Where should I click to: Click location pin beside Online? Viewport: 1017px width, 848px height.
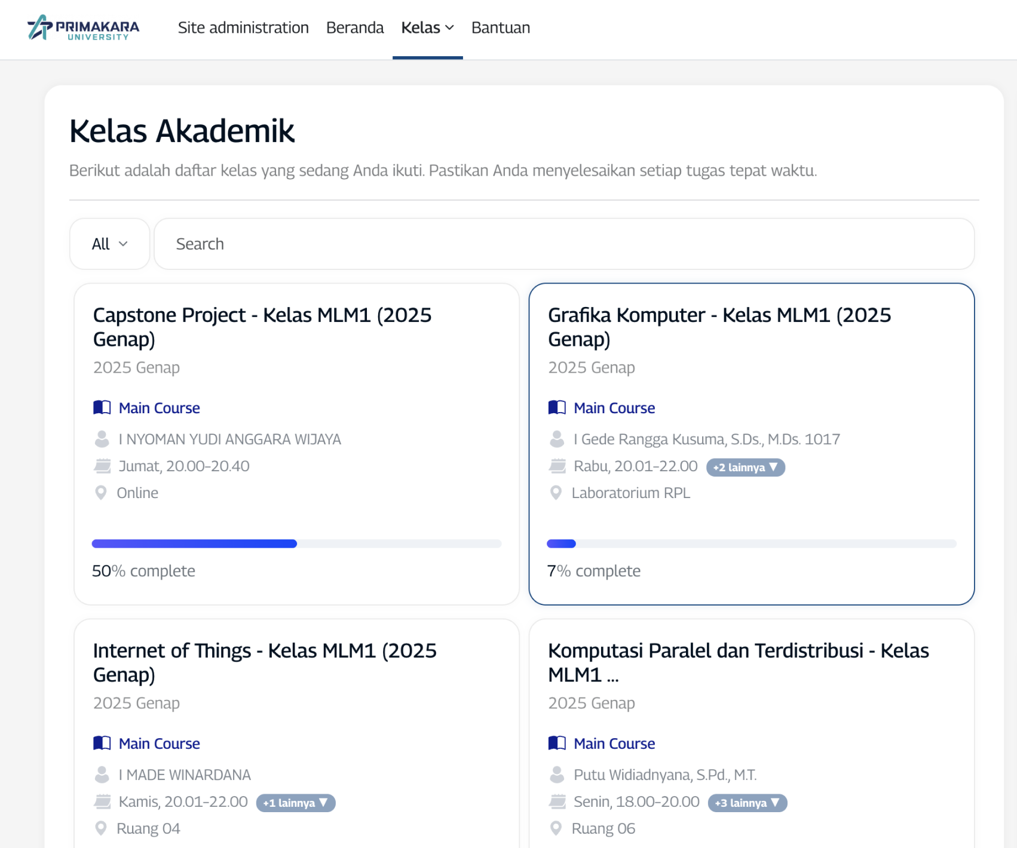[x=101, y=493]
